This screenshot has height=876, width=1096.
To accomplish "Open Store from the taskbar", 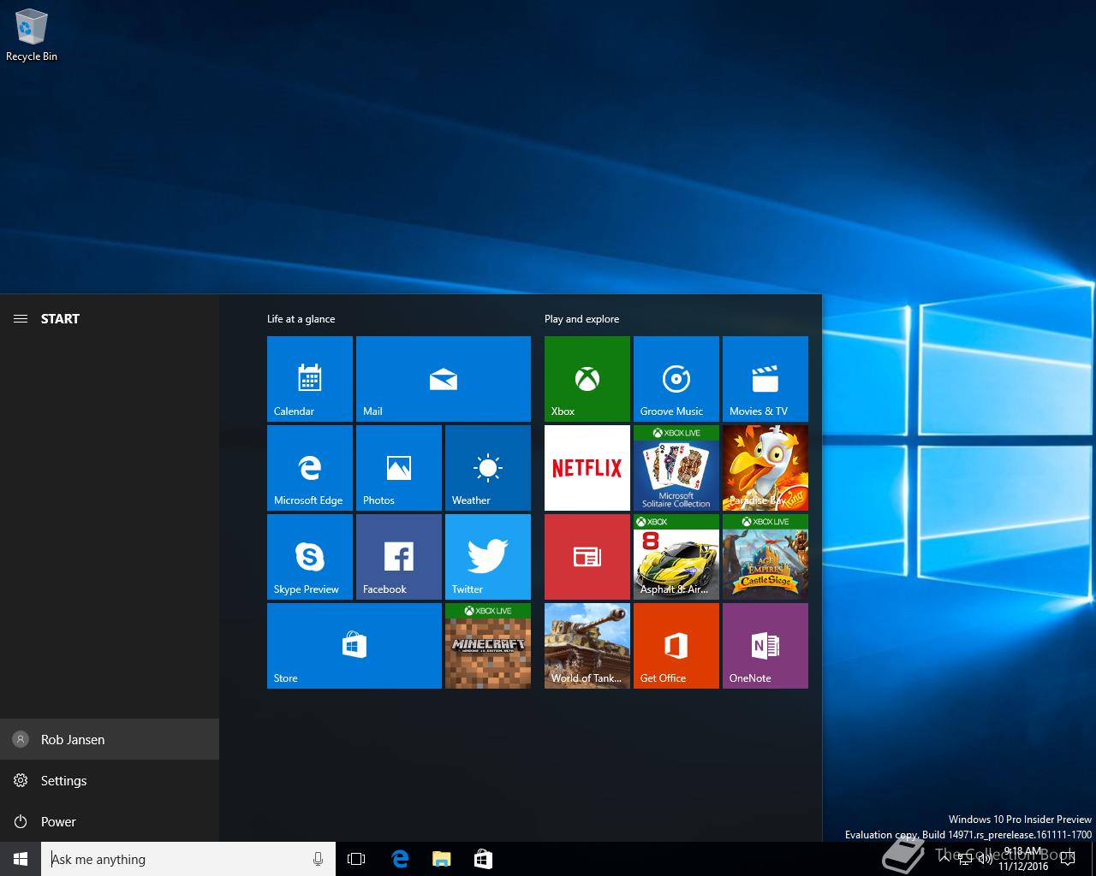I will (483, 859).
